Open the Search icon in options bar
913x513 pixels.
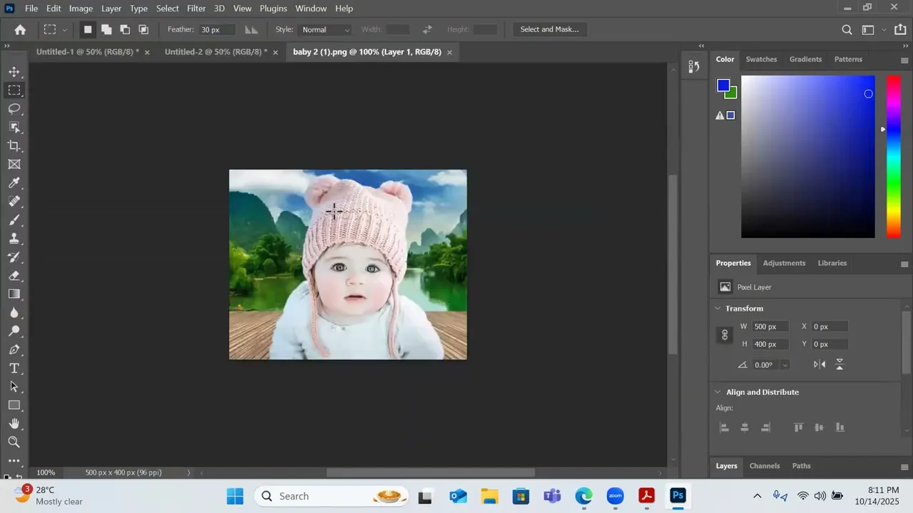click(847, 30)
